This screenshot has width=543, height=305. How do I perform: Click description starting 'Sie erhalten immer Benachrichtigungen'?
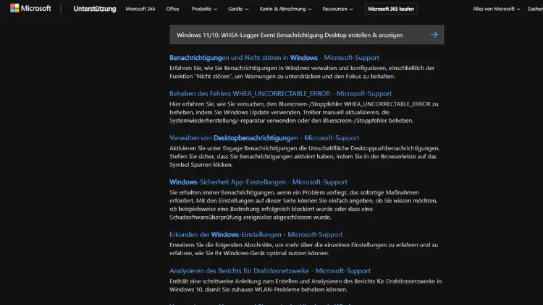(303, 205)
